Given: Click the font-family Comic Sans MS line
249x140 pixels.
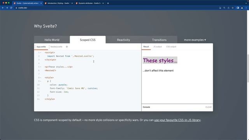Looking at the screenshot, I should 74,88.
